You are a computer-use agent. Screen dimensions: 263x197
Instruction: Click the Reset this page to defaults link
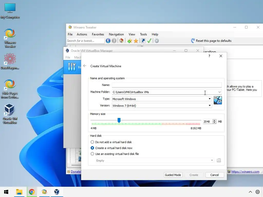[213, 41]
